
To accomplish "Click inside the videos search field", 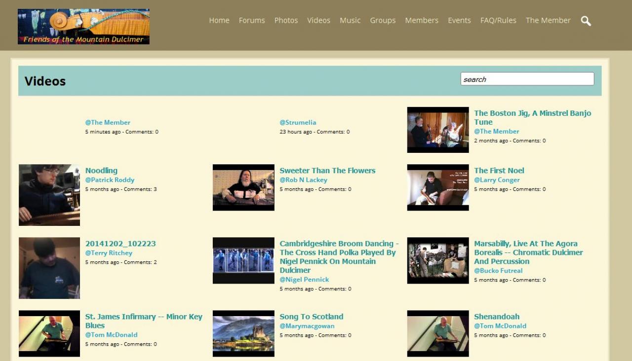I will click(x=527, y=79).
